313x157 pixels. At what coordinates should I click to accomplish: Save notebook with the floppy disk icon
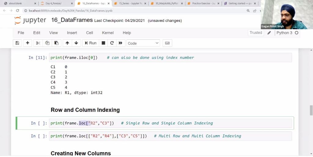pyautogui.click(x=17, y=43)
